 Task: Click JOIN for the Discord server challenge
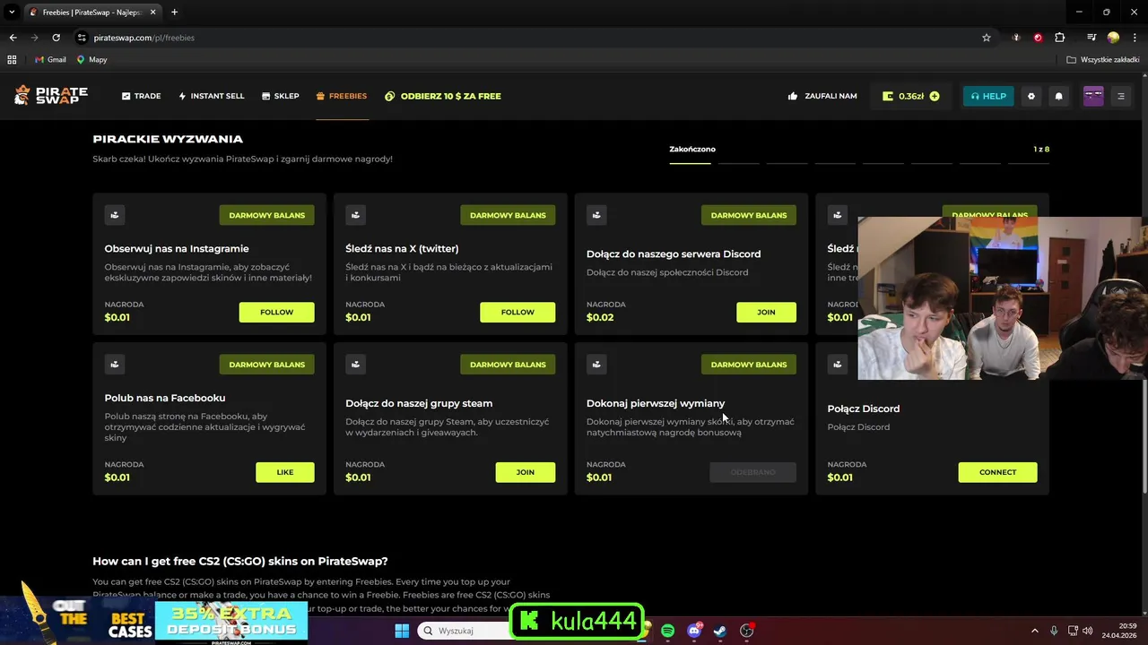pos(766,312)
